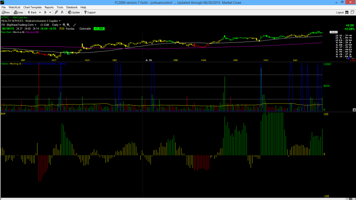356x200 pixels.
Task: Click the cascade windows icon
Action: tap(353, 12)
